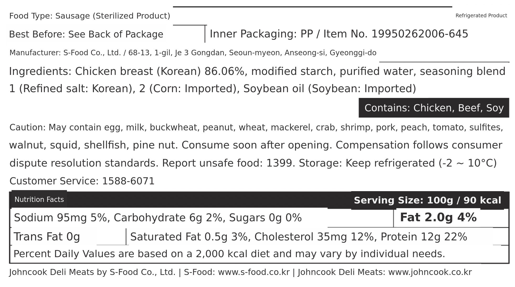
Task: Click the Food Type: Sausage line
Action: coord(90,16)
